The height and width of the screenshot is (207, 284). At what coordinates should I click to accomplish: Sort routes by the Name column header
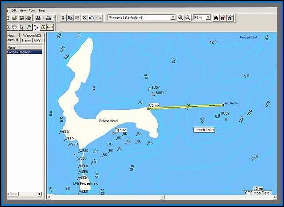pos(25,47)
